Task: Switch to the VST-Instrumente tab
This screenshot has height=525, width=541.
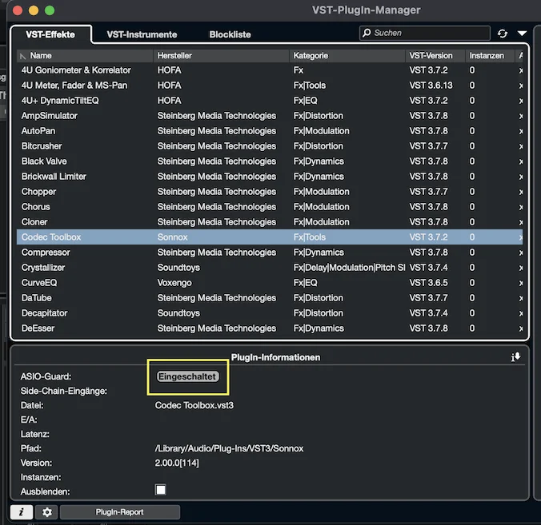Action: point(142,34)
